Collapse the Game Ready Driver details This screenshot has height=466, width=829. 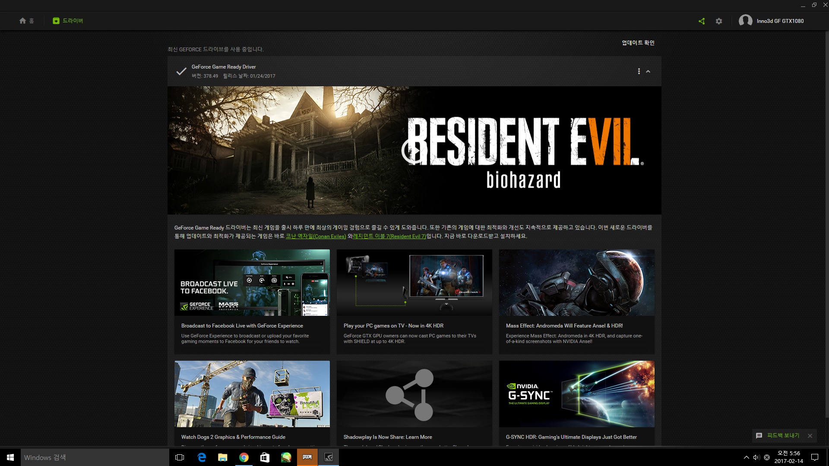click(648, 72)
